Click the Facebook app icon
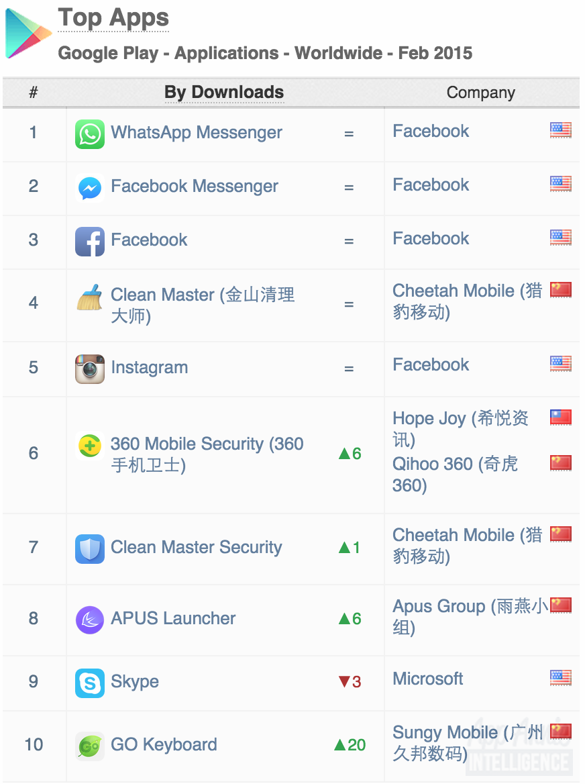This screenshot has width=585, height=784. coord(90,242)
